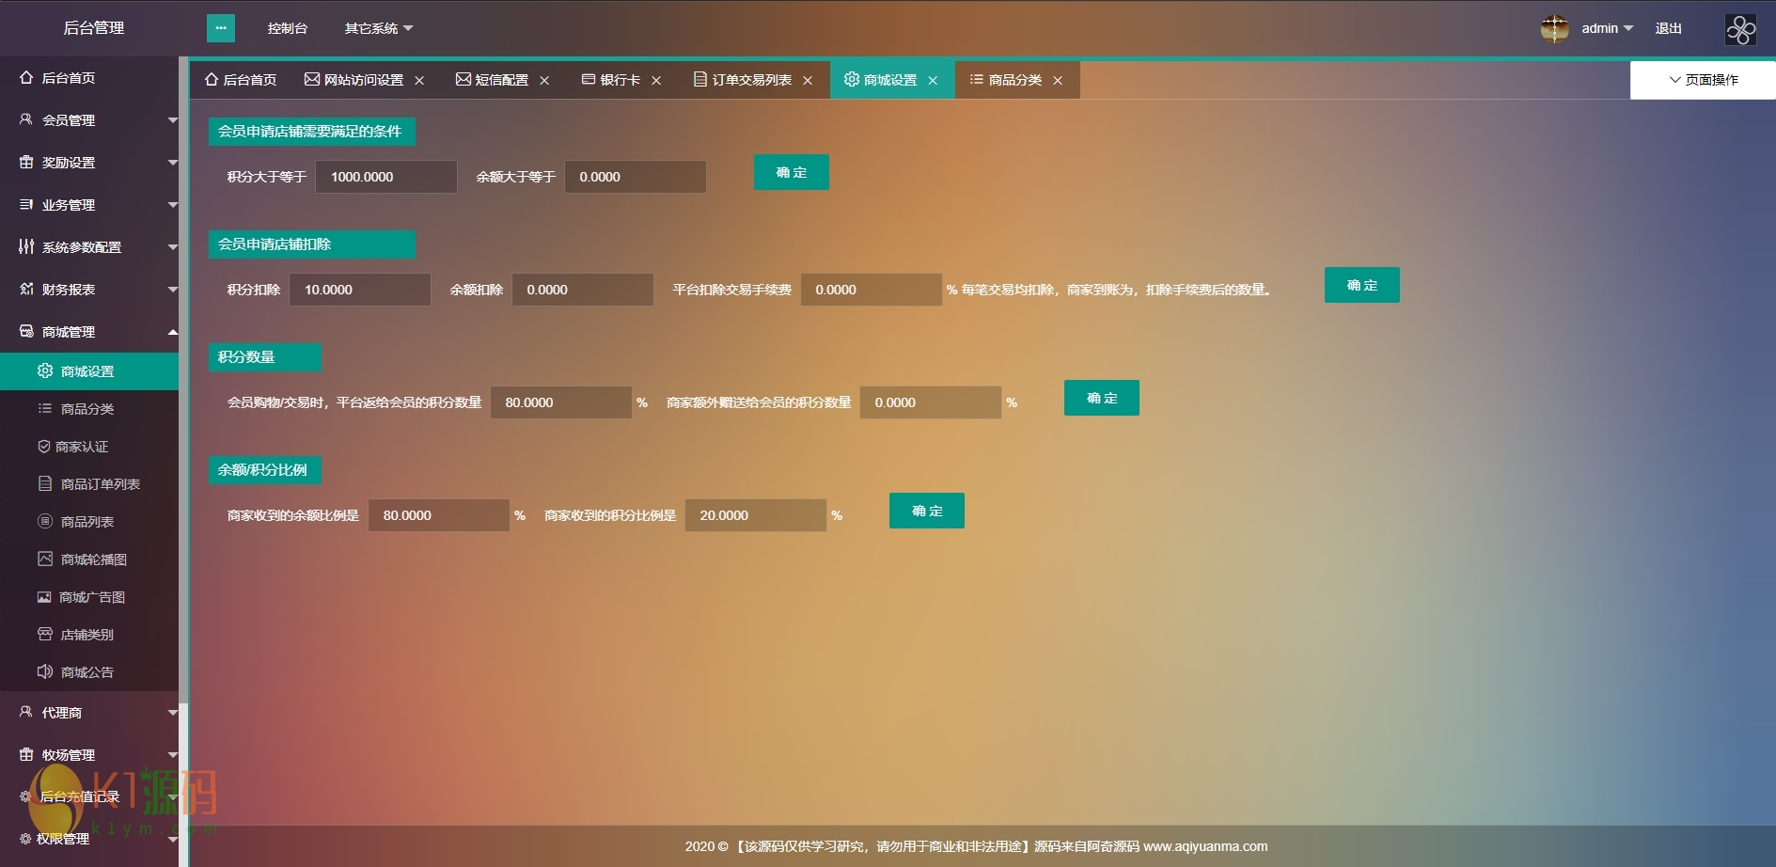
Task: Expand the 代理商 sidebar menu arrow
Action: (x=172, y=713)
